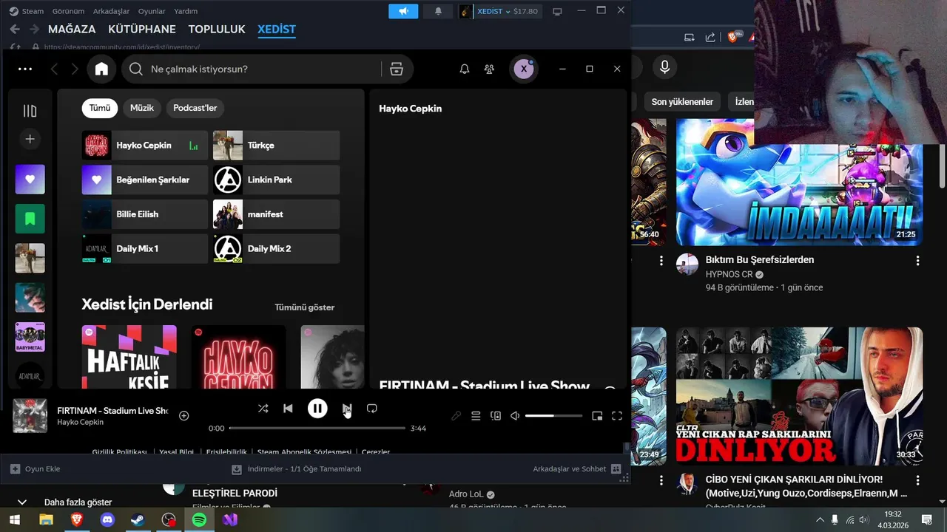947x532 pixels.
Task: Open Steam notifications bell
Action: [x=438, y=11]
